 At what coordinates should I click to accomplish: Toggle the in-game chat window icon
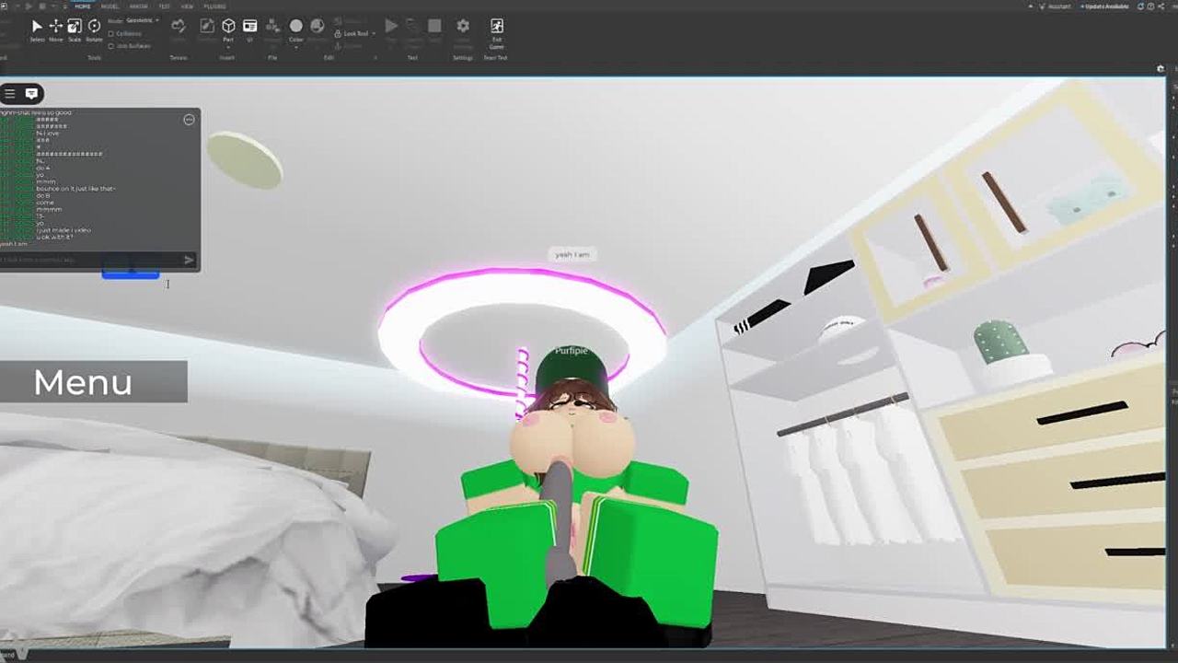pyautogui.click(x=31, y=93)
